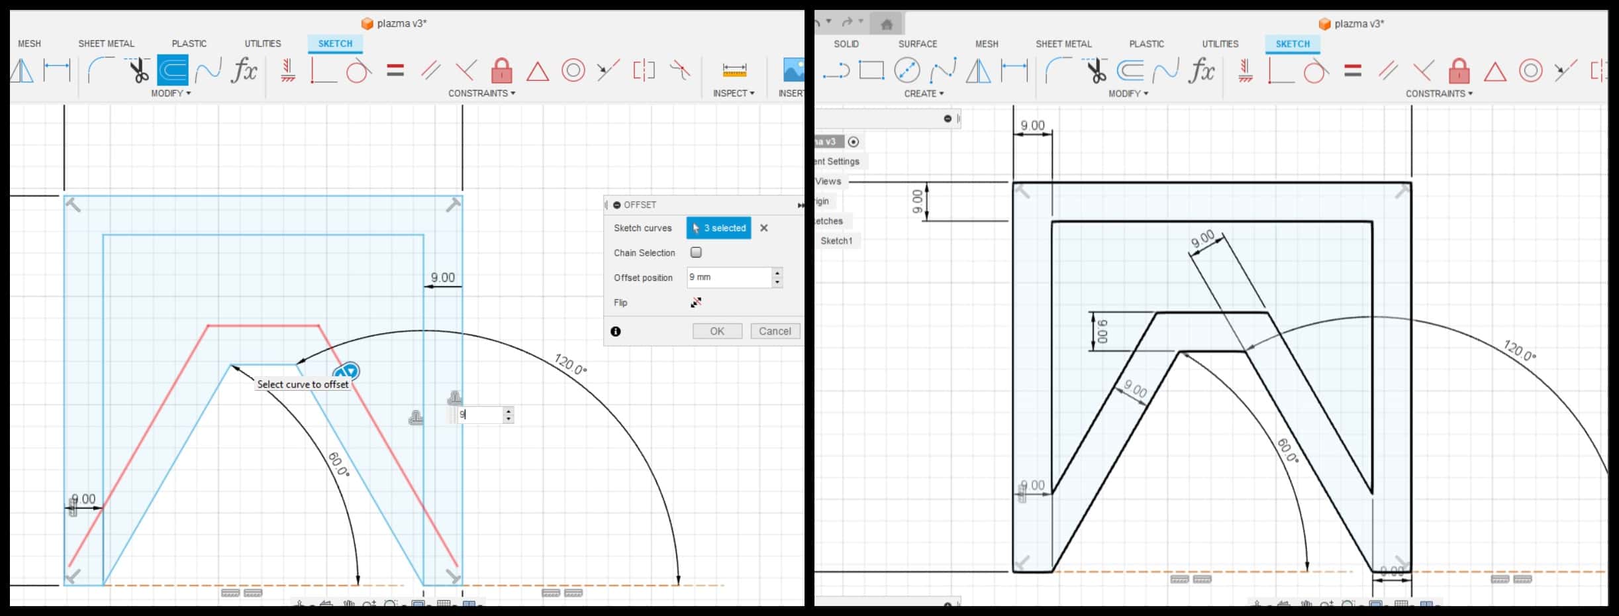1619x616 pixels.
Task: Apply the Symmetry constraint in left screenshot
Action: [x=644, y=70]
